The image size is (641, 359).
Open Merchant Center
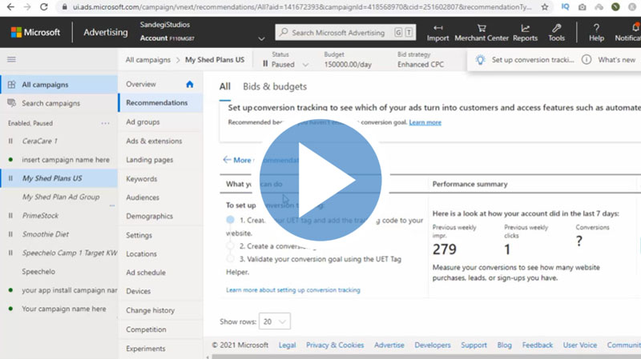[x=482, y=33]
